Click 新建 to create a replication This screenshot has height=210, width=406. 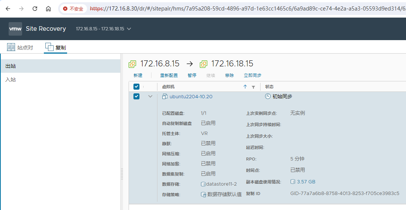point(138,75)
